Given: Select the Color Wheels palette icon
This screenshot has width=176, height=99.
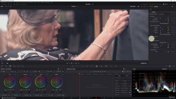Looking at the screenshot, I should [x=10, y=66].
